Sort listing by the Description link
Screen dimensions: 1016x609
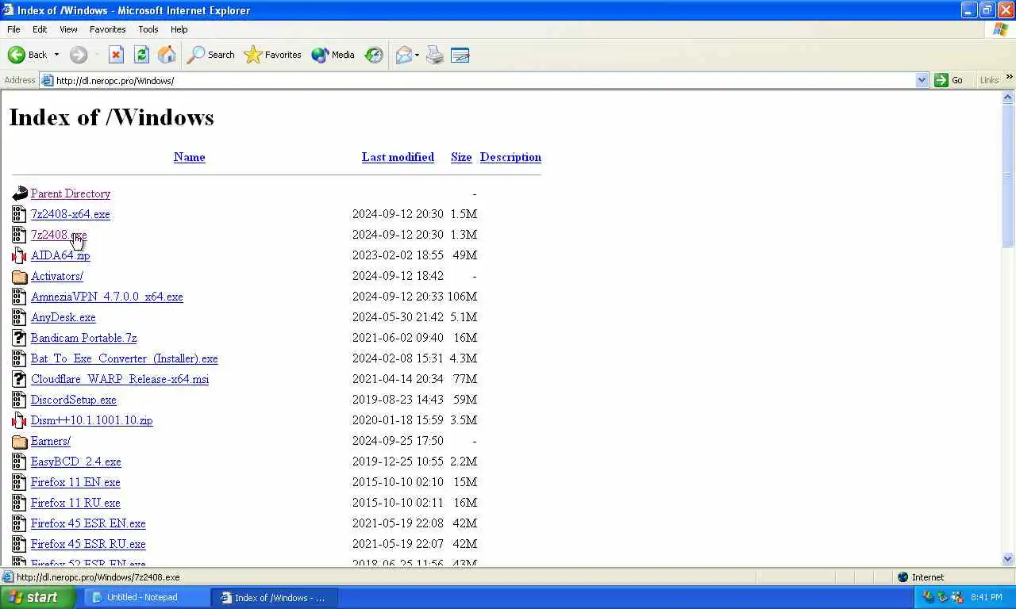click(510, 157)
